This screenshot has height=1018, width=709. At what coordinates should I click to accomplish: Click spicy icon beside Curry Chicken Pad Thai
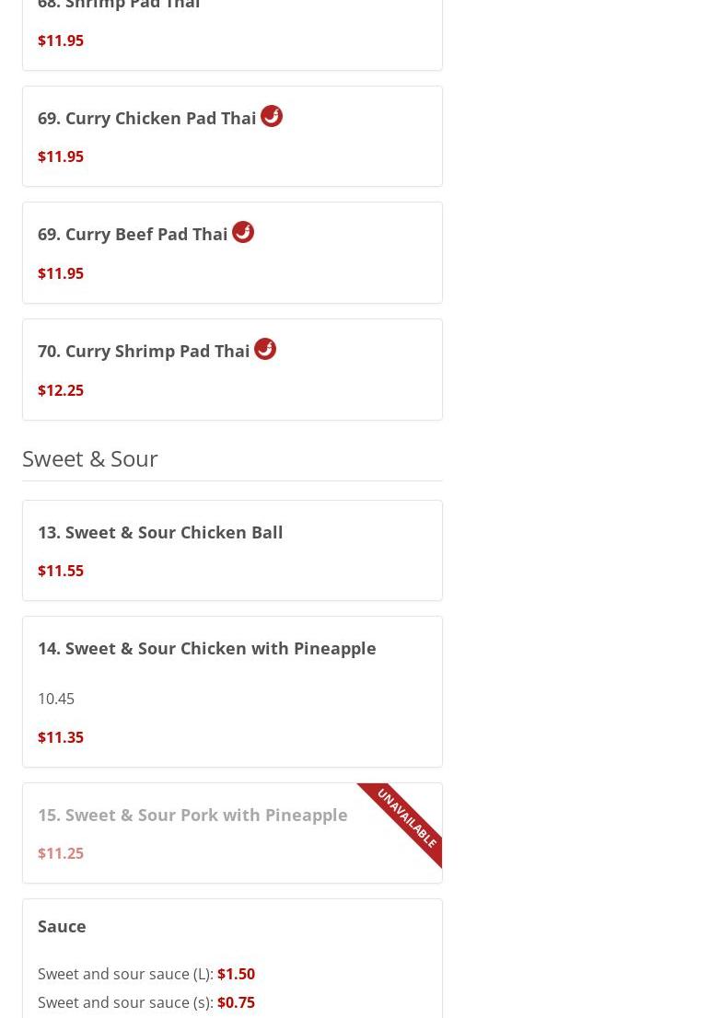(272, 116)
